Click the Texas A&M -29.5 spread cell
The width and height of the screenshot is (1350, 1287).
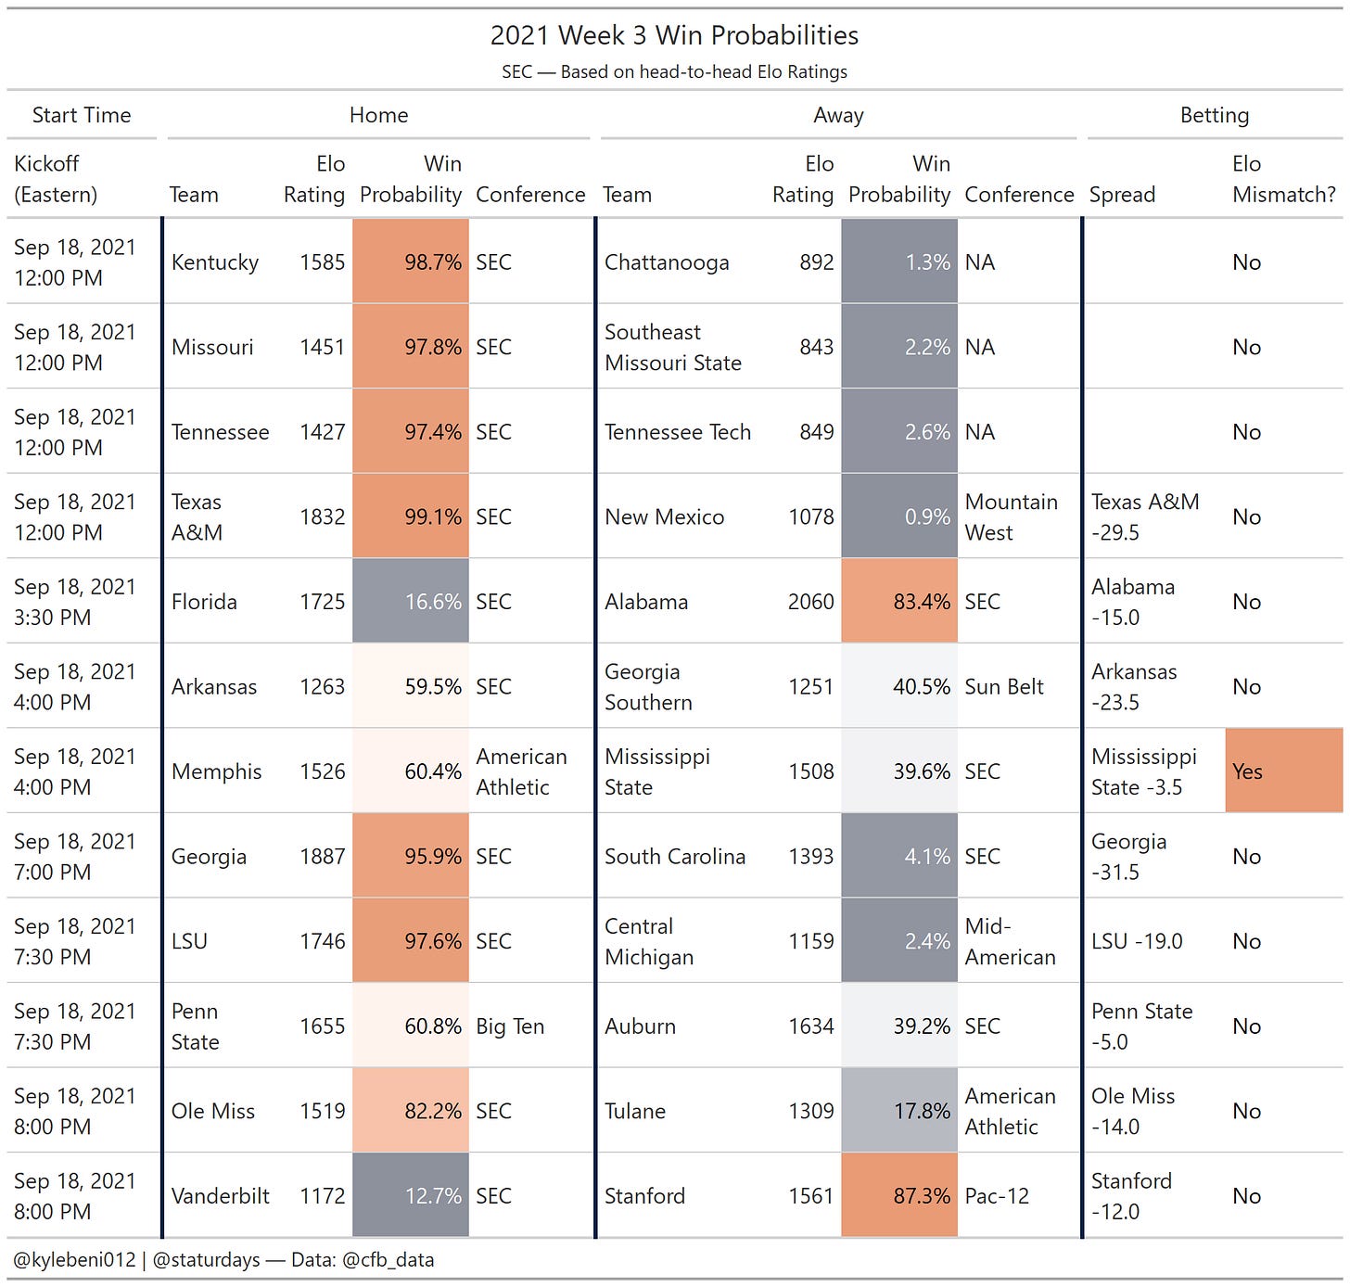pos(1145,517)
